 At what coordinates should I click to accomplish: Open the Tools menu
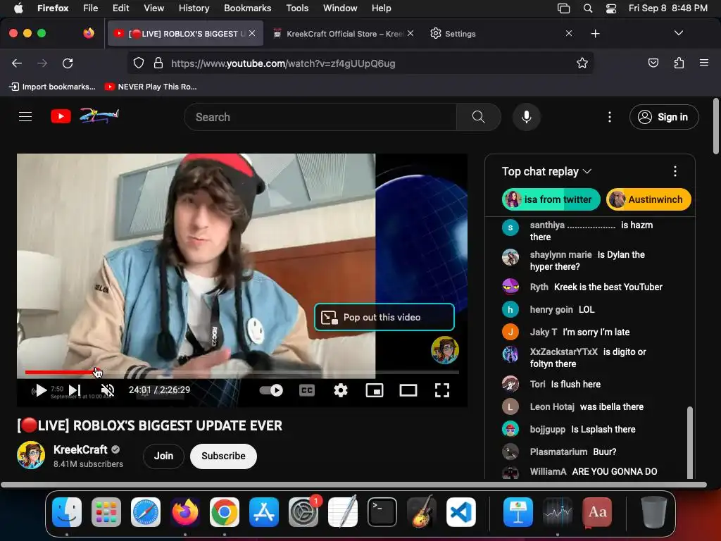point(297,8)
